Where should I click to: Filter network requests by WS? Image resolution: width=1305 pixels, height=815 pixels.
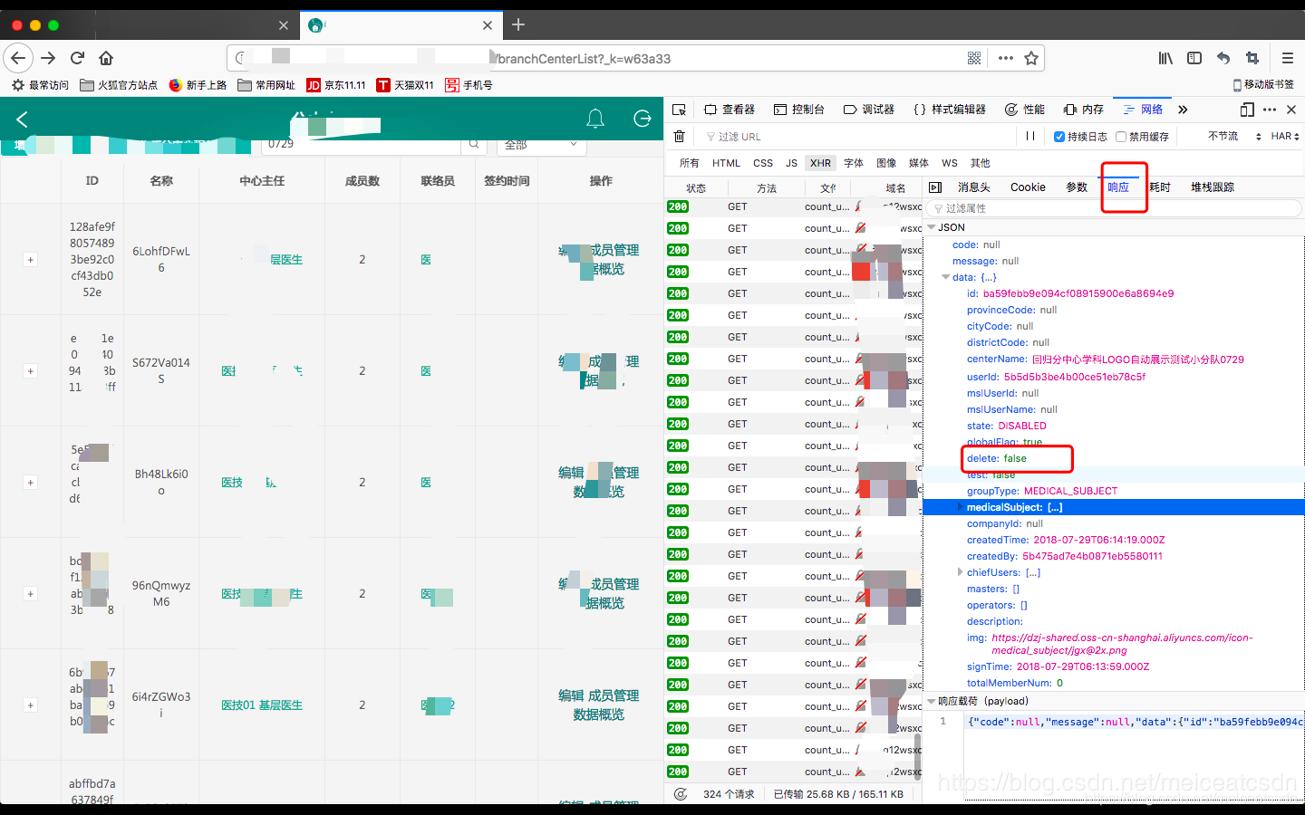[950, 163]
